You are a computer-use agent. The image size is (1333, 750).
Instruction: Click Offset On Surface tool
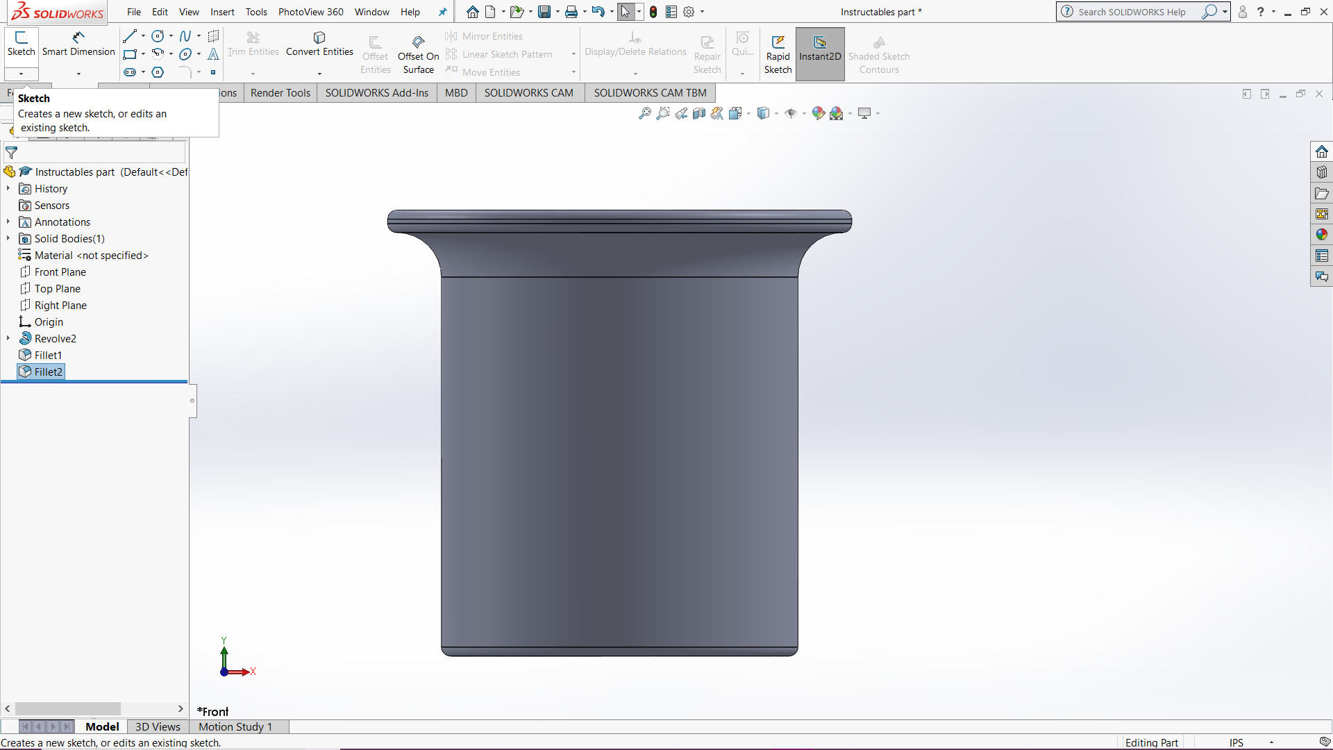tap(418, 55)
